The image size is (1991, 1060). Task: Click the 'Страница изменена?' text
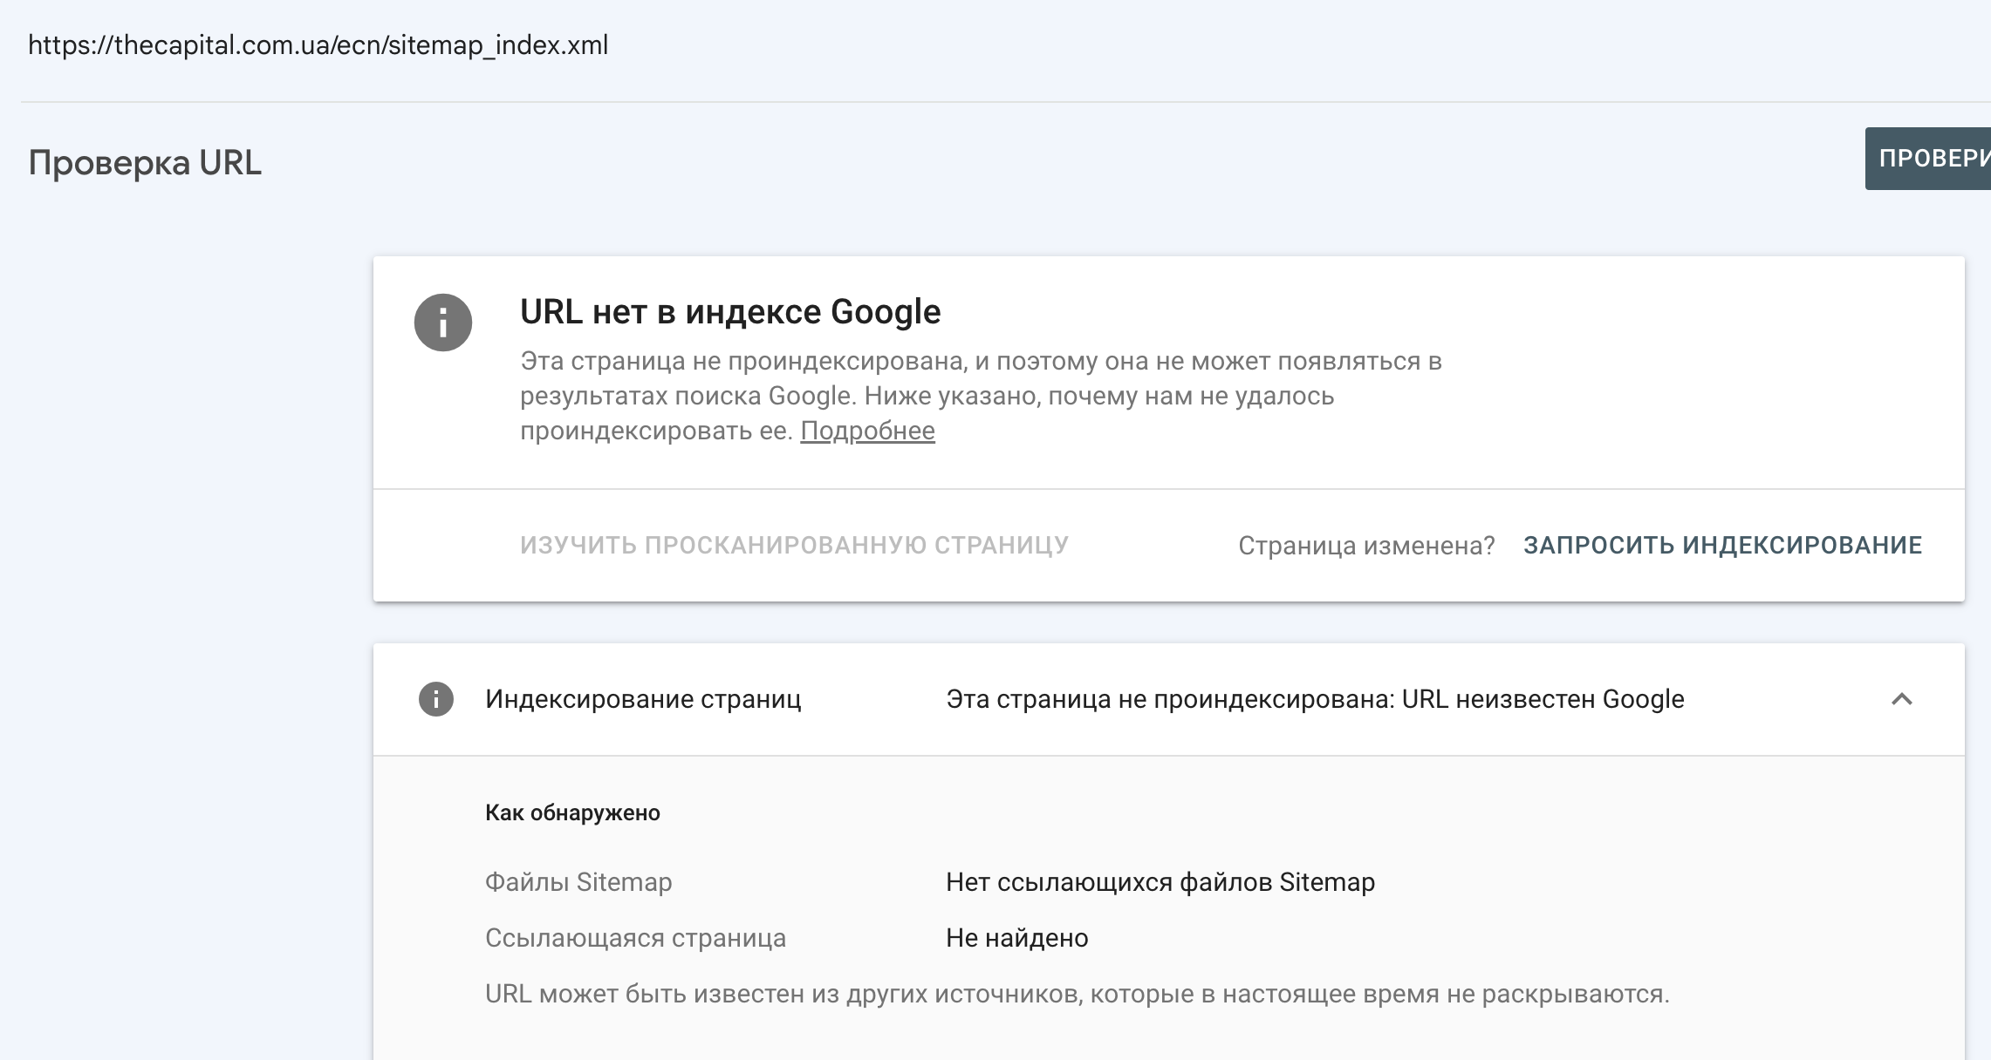click(1366, 546)
